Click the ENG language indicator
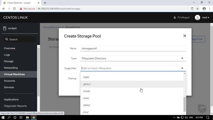213x120 pixels. point(191,117)
